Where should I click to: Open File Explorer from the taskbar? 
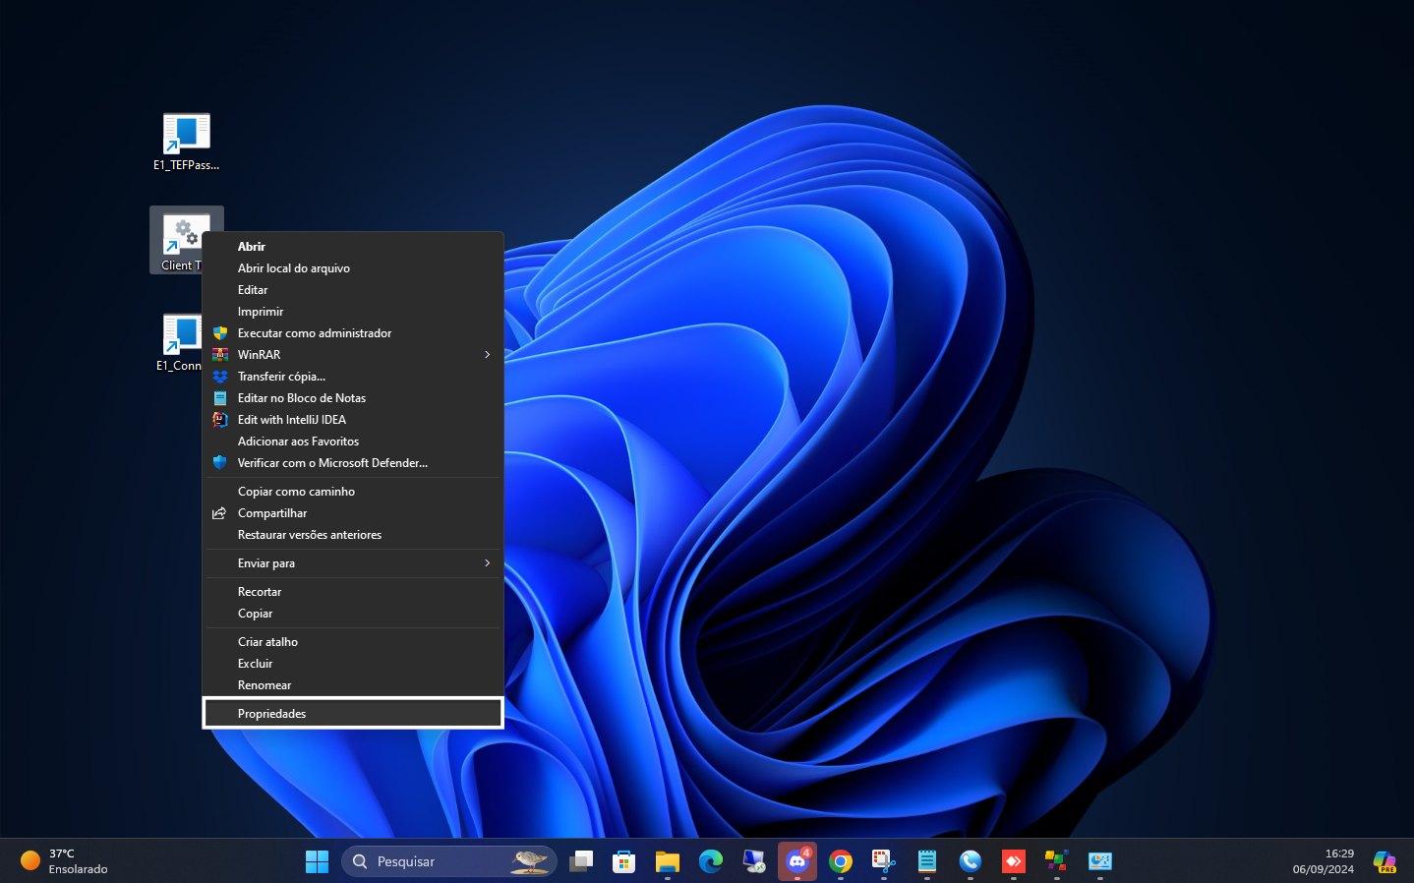point(668,861)
